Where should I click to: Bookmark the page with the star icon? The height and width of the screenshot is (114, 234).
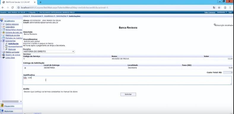click(x=219, y=7)
